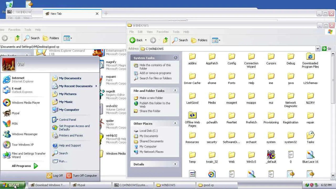Collapse the Other Places panel

(175, 123)
